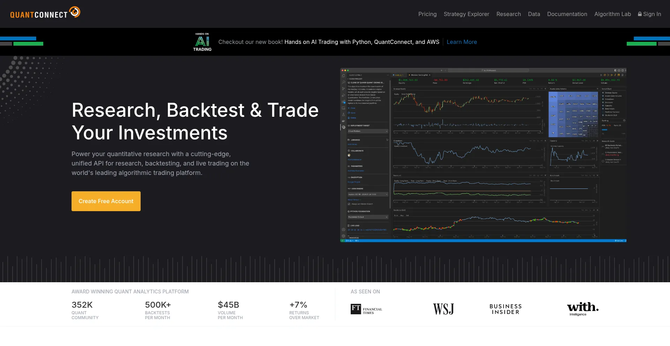Open the Documentation page
The width and height of the screenshot is (670, 346).
(567, 14)
